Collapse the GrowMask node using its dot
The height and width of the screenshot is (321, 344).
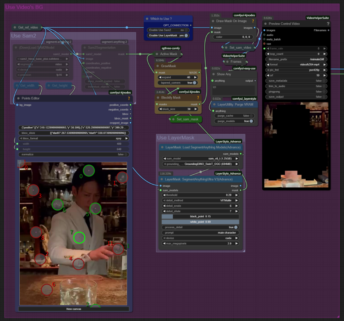[158, 66]
